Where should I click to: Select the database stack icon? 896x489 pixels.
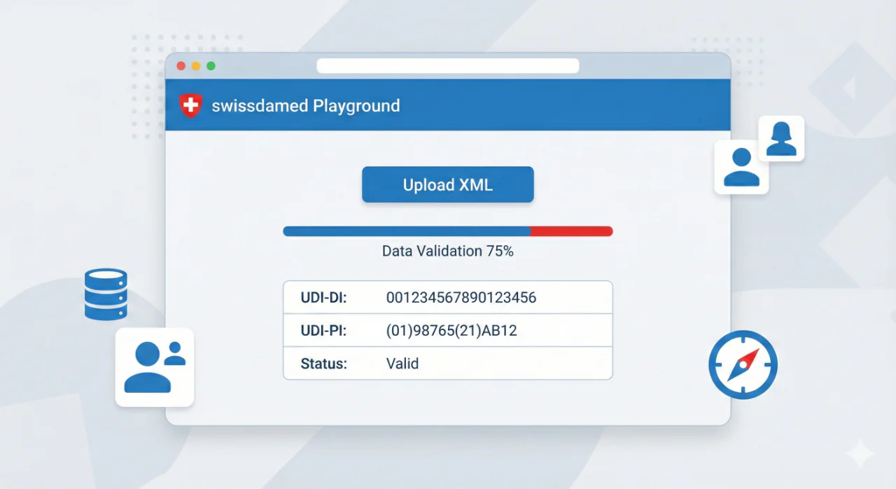106,294
